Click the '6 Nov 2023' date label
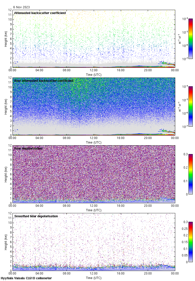Image resolution: width=195 pixels, height=281 pixels. [x=21, y=7]
